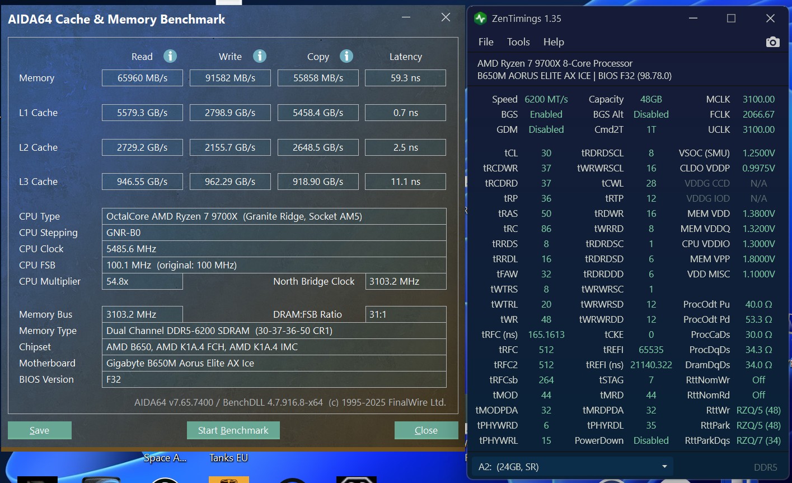Click the tREFI value 65535
Screen dimensions: 792x483
[651, 350]
